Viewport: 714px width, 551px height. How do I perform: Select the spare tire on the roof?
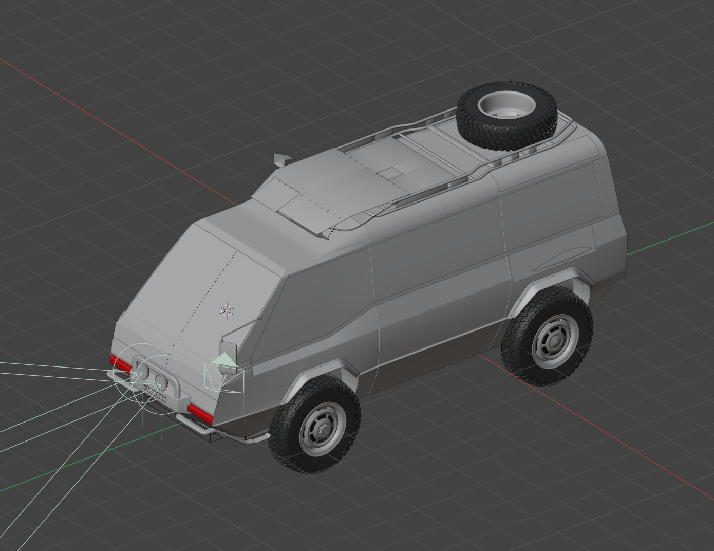[x=507, y=116]
